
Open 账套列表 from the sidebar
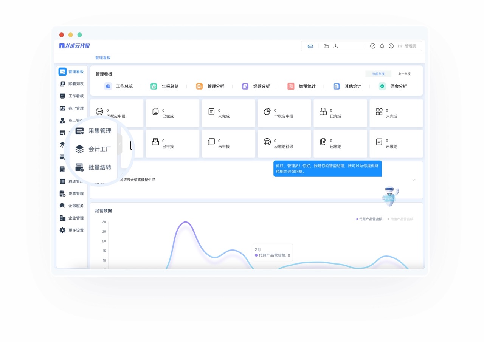[72, 84]
